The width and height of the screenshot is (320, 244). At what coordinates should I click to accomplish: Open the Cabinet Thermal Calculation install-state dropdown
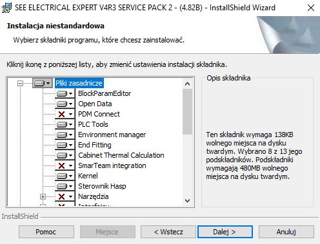point(65,155)
